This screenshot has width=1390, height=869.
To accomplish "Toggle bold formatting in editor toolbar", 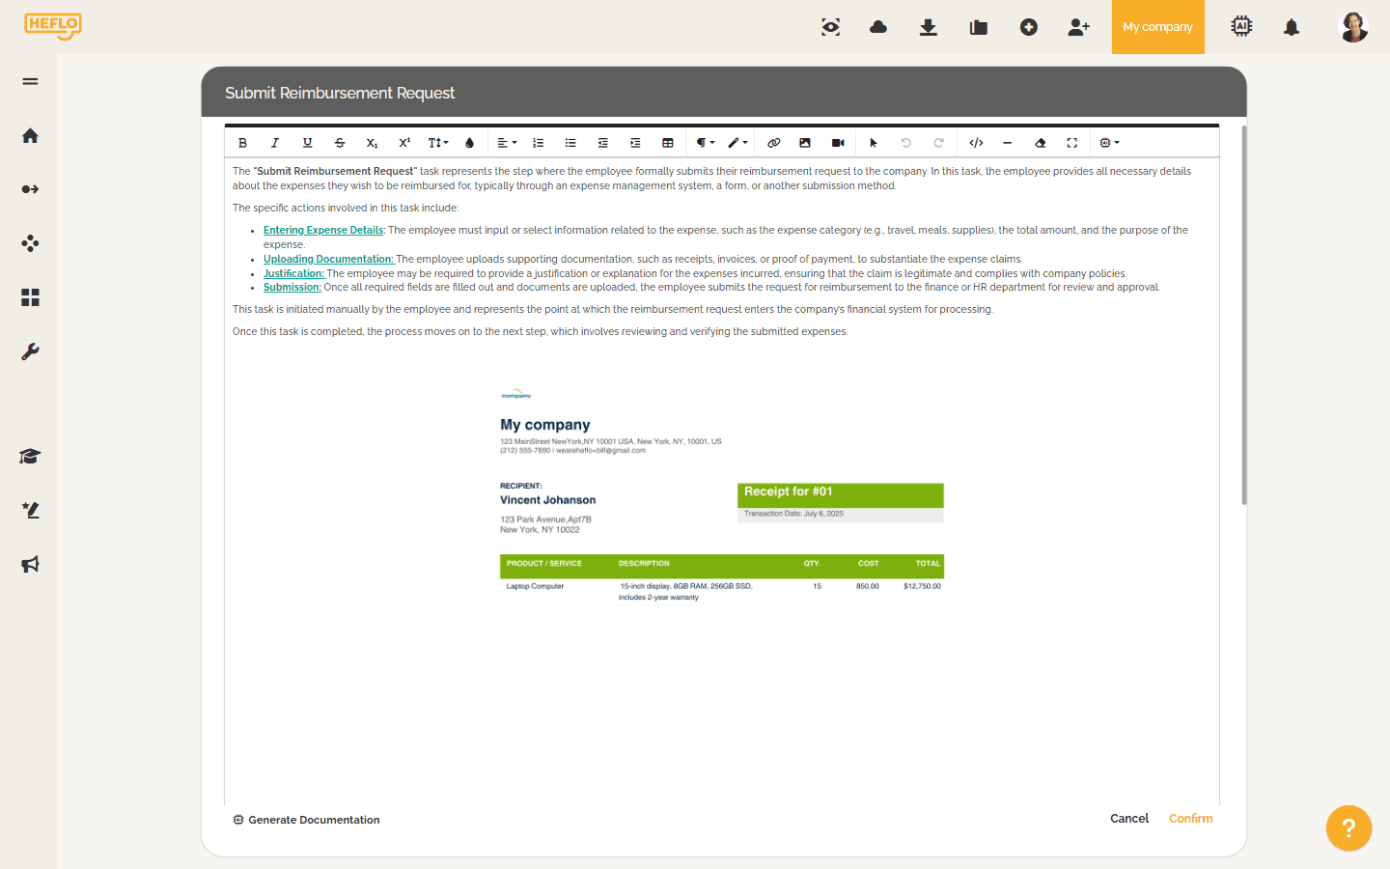I will [242, 143].
